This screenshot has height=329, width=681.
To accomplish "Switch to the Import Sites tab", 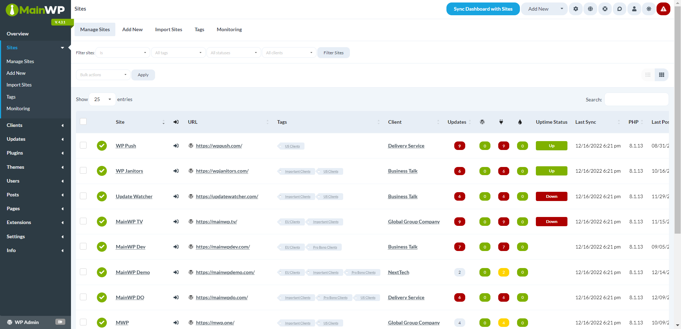I will click(x=169, y=29).
